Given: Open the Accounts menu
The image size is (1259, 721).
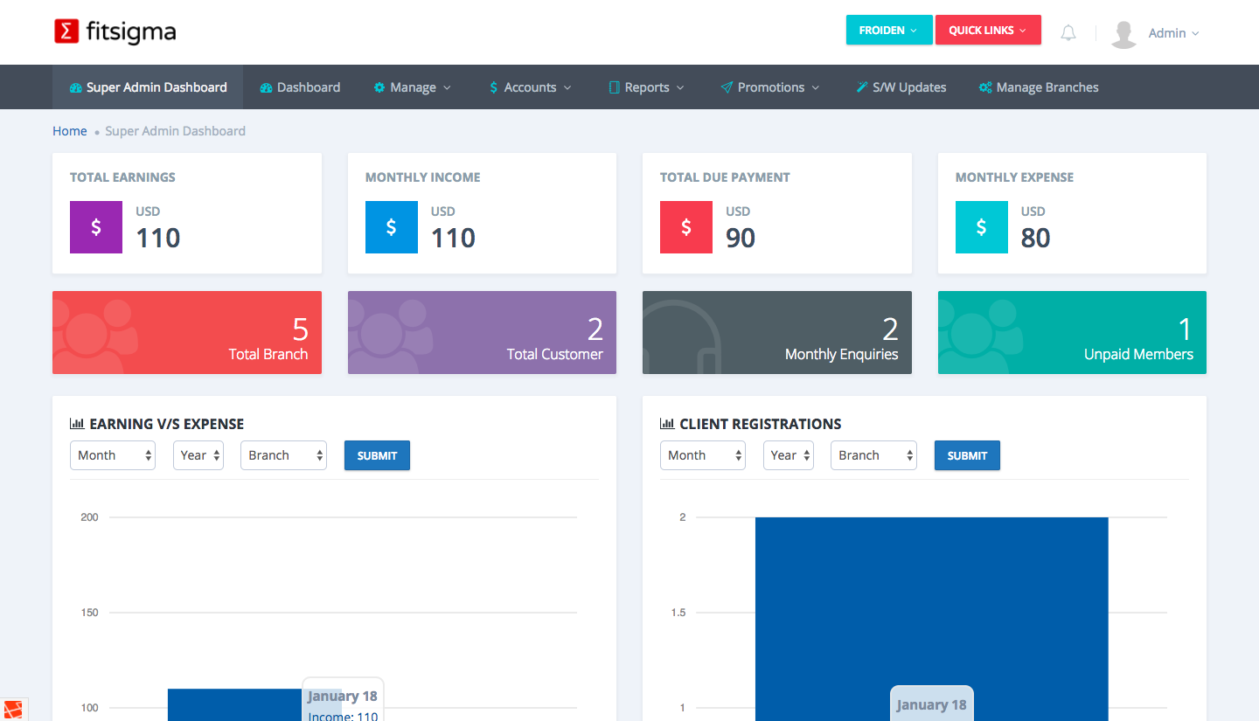Looking at the screenshot, I should [530, 87].
